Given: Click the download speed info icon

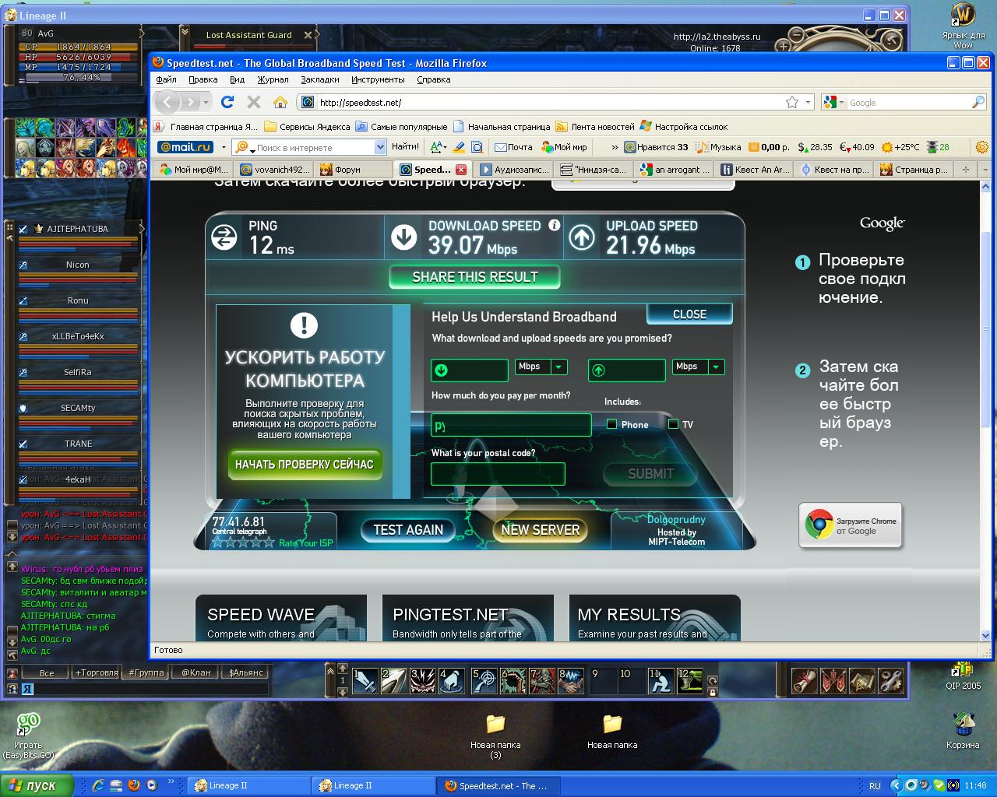Looking at the screenshot, I should click(554, 225).
